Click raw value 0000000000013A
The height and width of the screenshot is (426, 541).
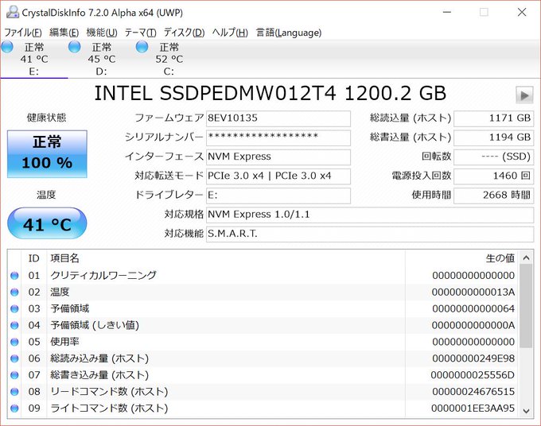tap(473, 292)
